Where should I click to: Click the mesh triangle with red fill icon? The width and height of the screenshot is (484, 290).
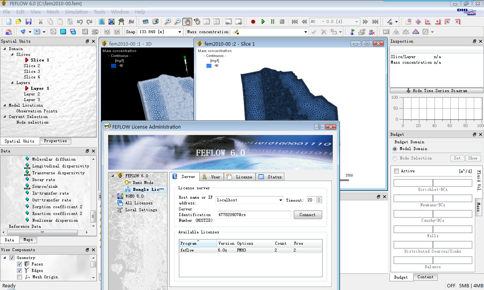(x=415, y=32)
